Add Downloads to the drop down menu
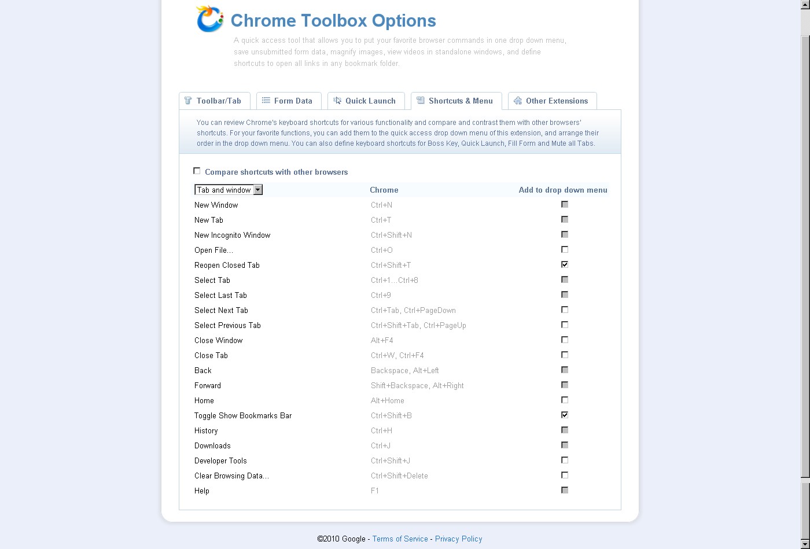Screen dimensions: 810x549 [565, 445]
